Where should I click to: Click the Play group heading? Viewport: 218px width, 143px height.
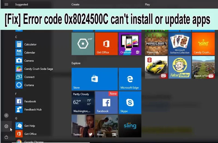click(147, 4)
